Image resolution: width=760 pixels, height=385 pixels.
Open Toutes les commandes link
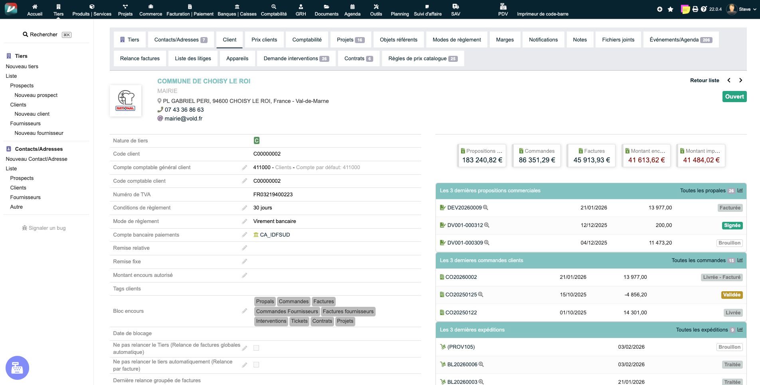tap(698, 261)
